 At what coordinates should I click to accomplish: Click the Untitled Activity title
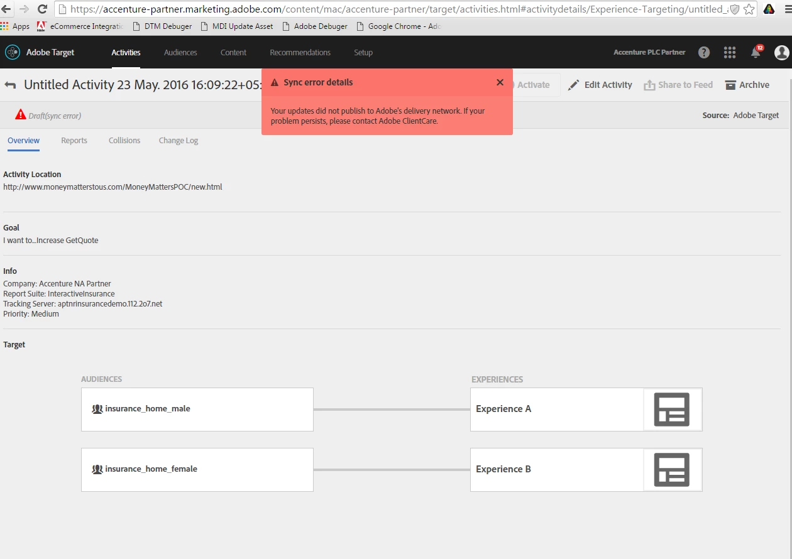coord(142,85)
